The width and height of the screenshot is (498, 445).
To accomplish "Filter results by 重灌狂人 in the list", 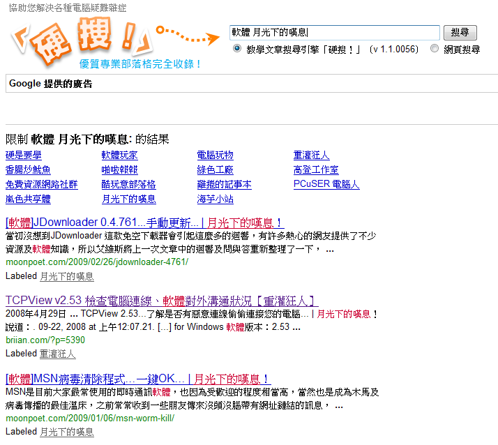I will pos(312,156).
